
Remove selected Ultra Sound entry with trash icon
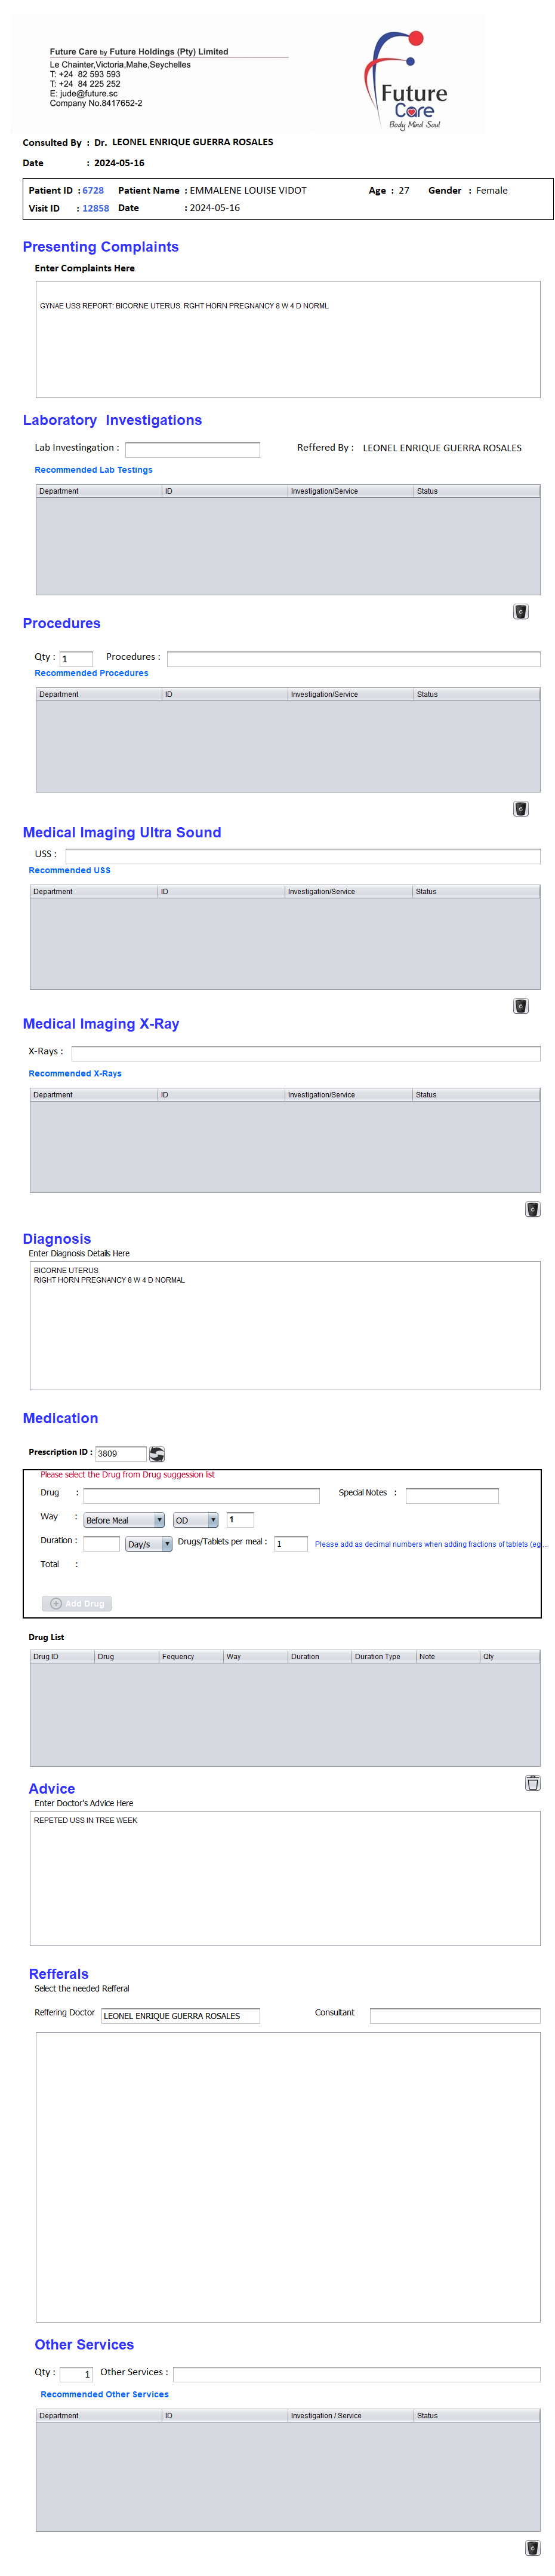(x=520, y=1005)
